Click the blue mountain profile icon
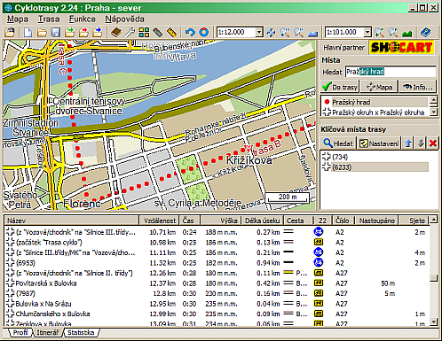This screenshot has height=341, width=442. (x=312, y=32)
